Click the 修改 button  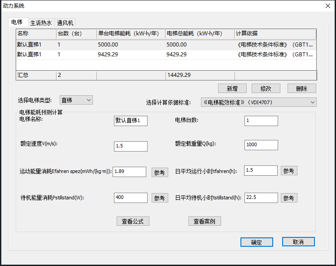266,89
